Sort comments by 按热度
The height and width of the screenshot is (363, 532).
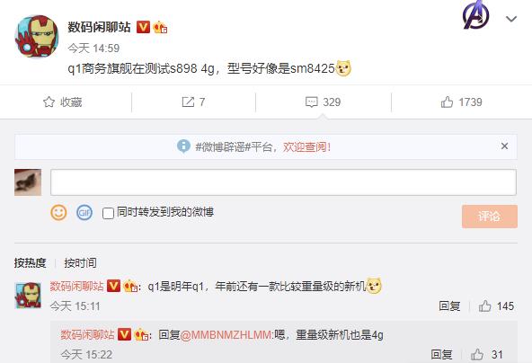tap(30, 263)
